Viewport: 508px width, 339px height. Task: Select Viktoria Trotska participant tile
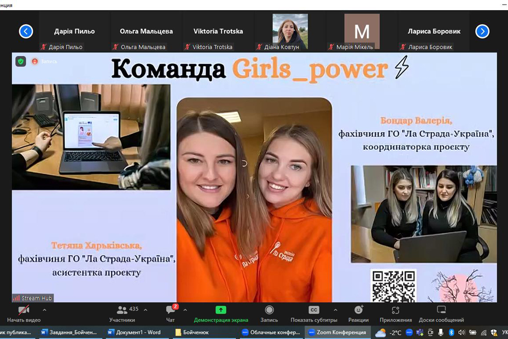tap(218, 32)
